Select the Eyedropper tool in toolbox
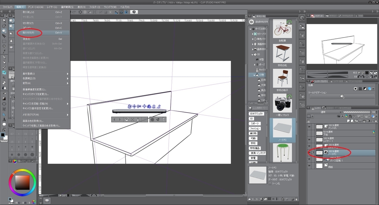Image resolution: width=379 pixels, height=205 pixels. point(4,51)
